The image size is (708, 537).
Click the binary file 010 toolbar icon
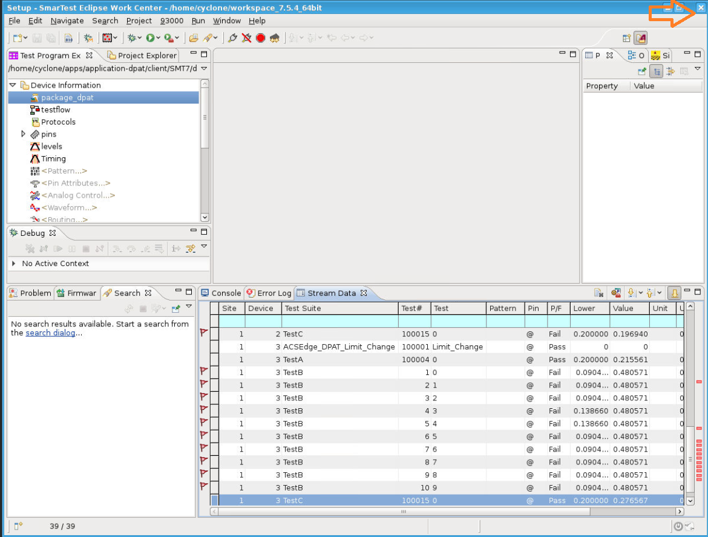click(x=68, y=38)
